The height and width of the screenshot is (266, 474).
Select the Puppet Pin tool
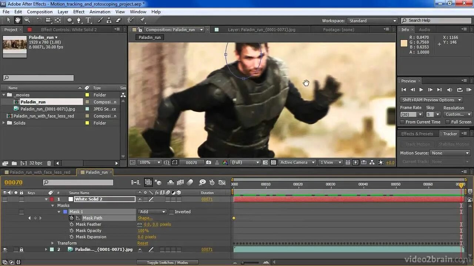[143, 20]
